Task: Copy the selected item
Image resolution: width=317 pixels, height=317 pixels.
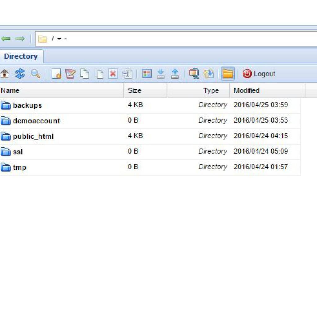Action: [x=85, y=74]
